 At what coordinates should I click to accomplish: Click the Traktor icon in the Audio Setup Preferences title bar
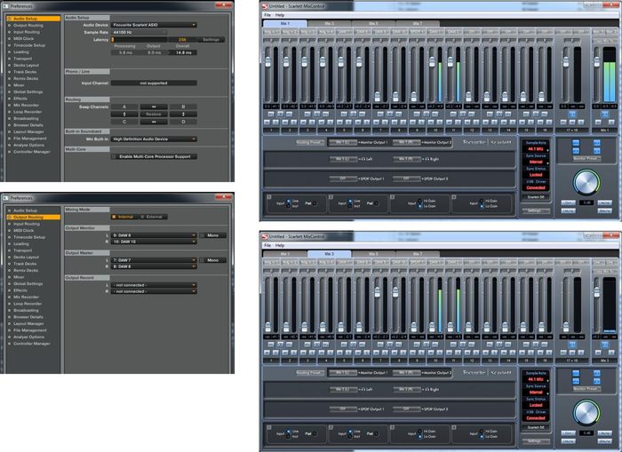point(5,6)
